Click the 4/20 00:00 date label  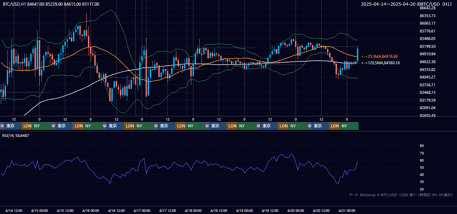[296, 211]
